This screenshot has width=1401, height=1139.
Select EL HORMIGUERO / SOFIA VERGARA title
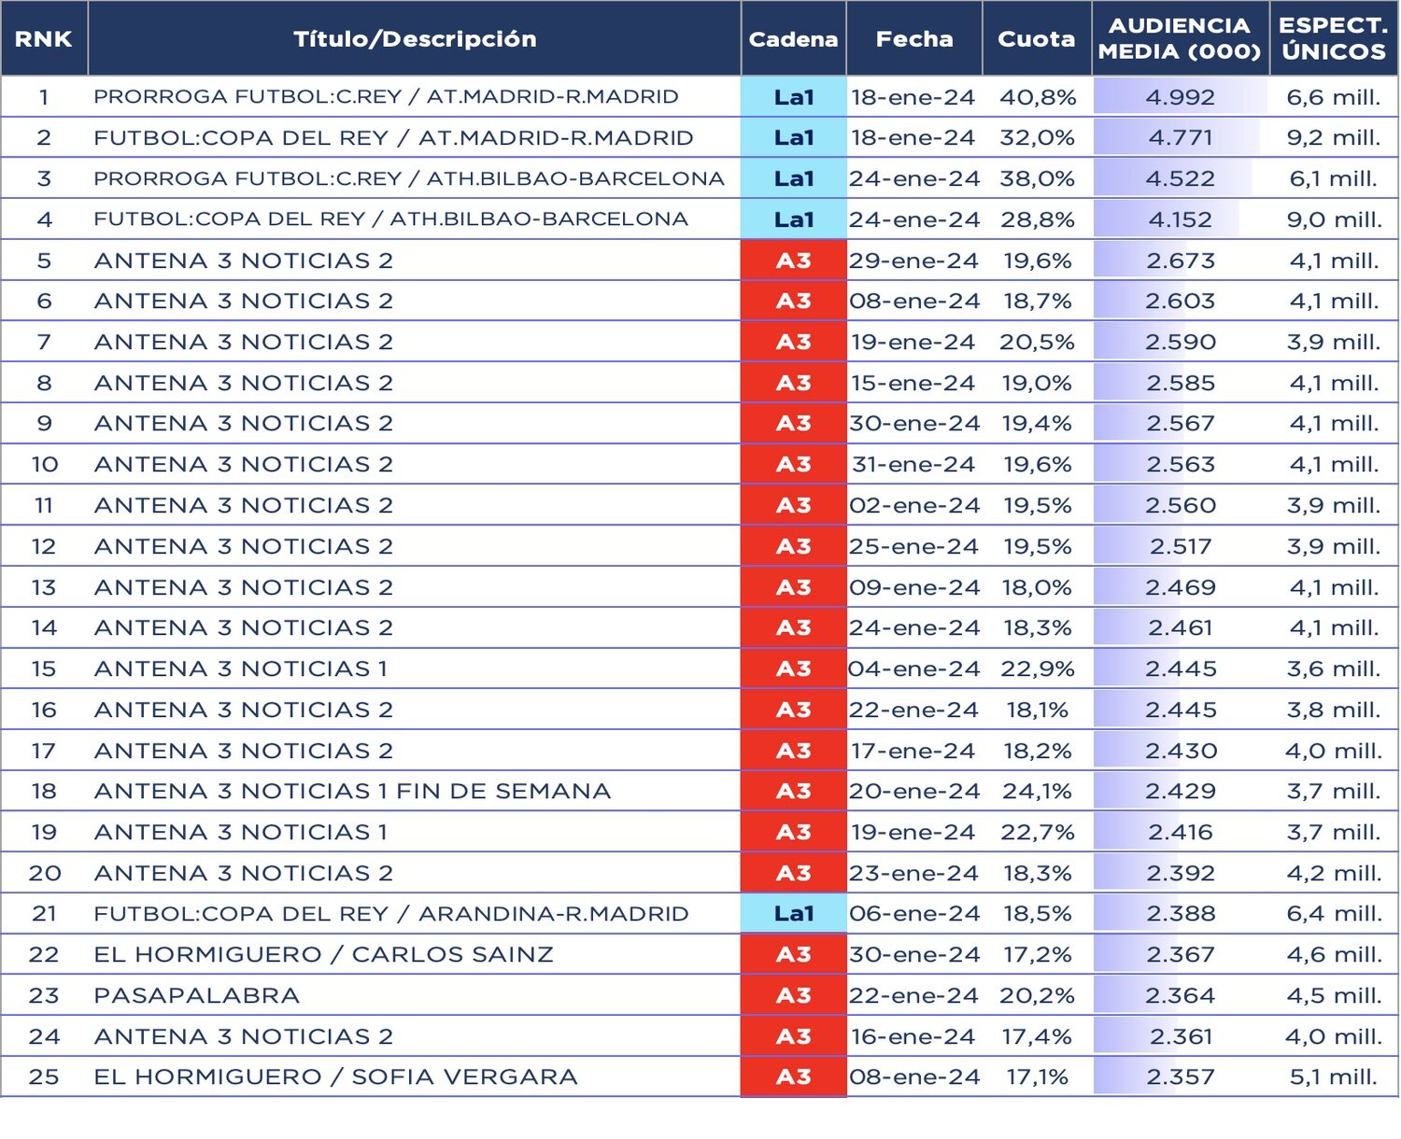(335, 1076)
